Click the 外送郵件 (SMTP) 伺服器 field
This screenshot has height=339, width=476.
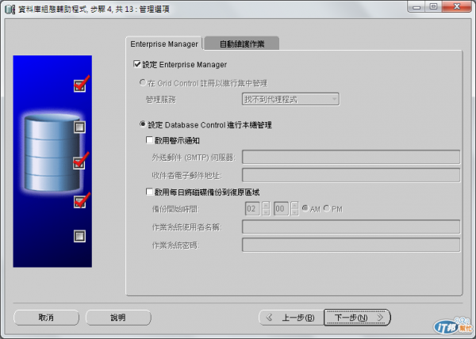pos(351,158)
